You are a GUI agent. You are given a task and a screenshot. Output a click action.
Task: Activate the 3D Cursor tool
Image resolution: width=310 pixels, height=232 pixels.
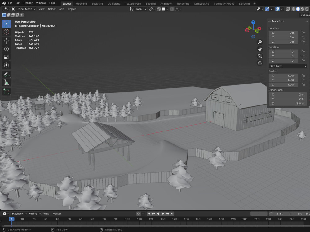click(6, 32)
